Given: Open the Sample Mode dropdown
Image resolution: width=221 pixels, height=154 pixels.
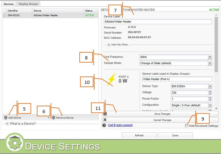Looking at the screenshot, I should tap(210, 63).
